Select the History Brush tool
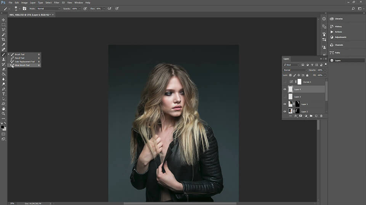Viewport: 366px width, 205px height. [3, 64]
